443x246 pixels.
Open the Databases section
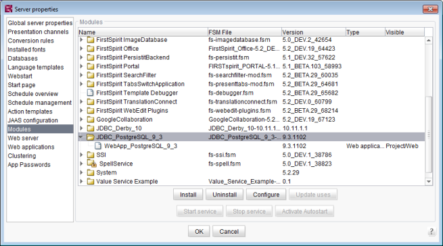click(x=22, y=59)
